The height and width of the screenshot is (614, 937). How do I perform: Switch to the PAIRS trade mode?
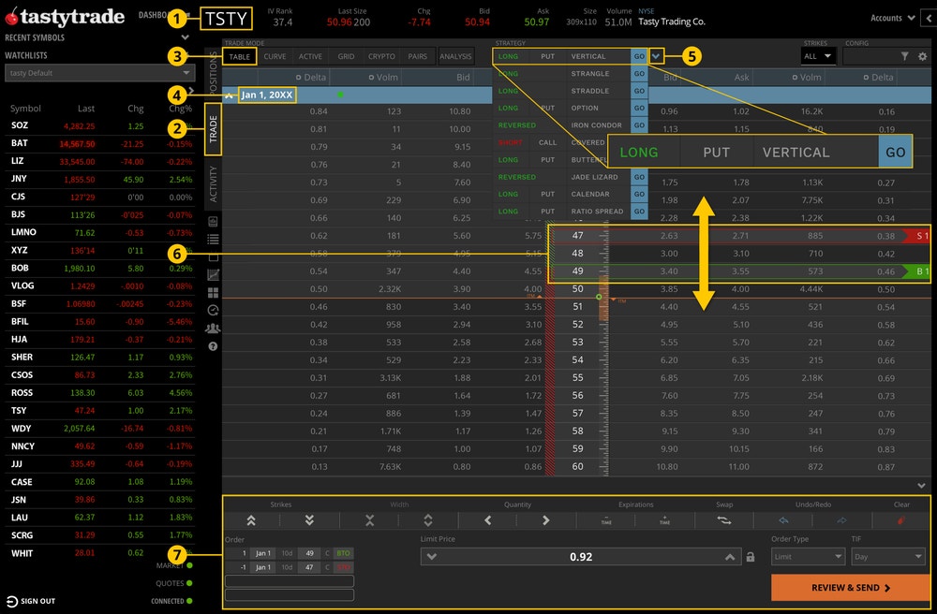(x=417, y=56)
